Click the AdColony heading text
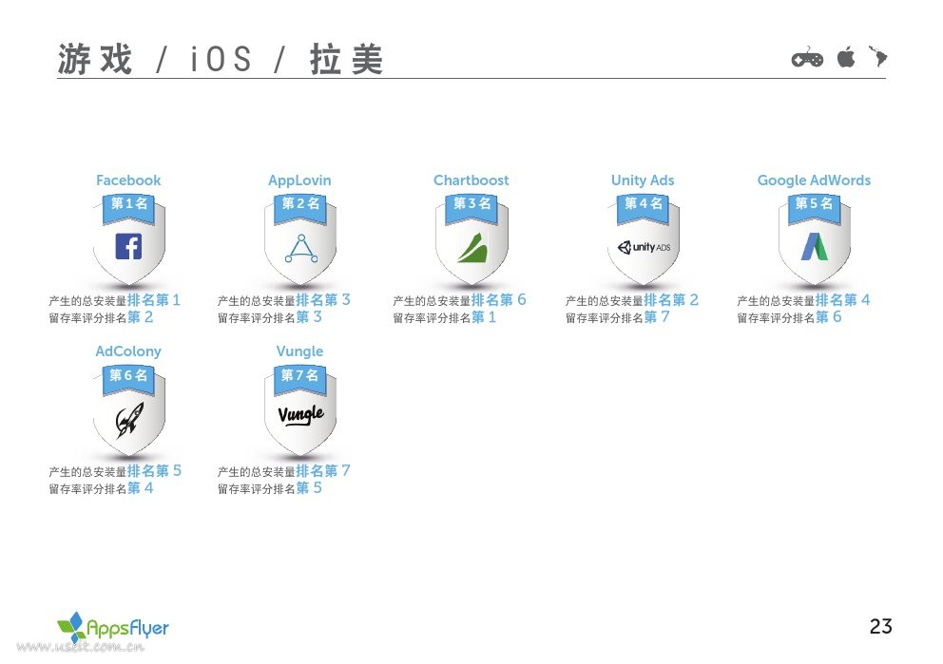This screenshot has width=943, height=664. (128, 351)
